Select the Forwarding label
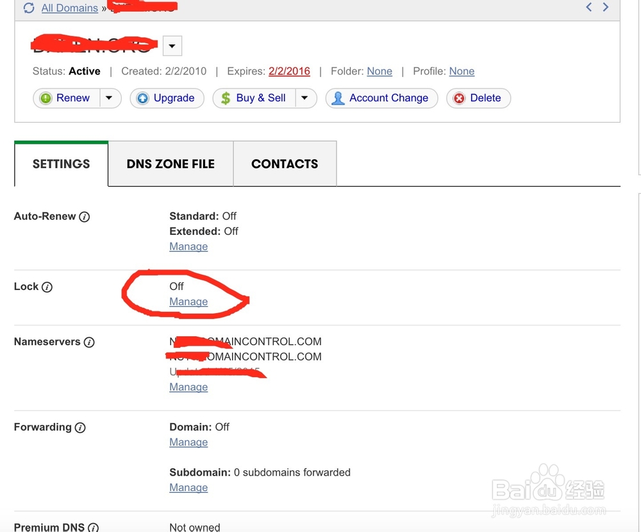Screen dimensions: 641x532 (x=42, y=427)
